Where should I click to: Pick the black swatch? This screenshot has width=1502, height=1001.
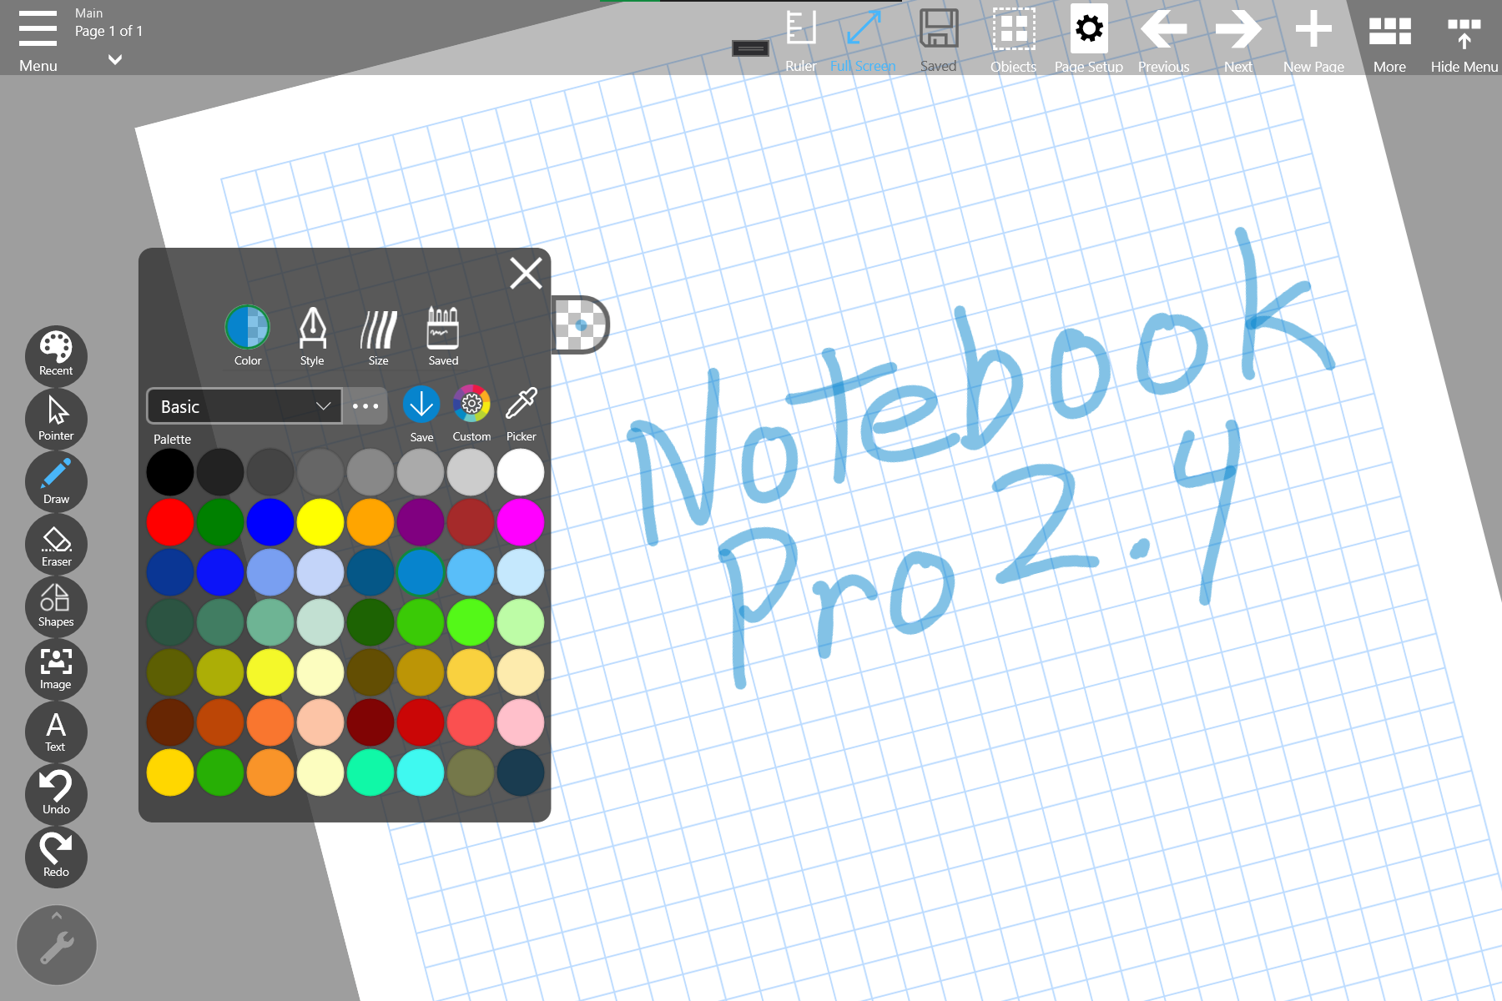[170, 472]
